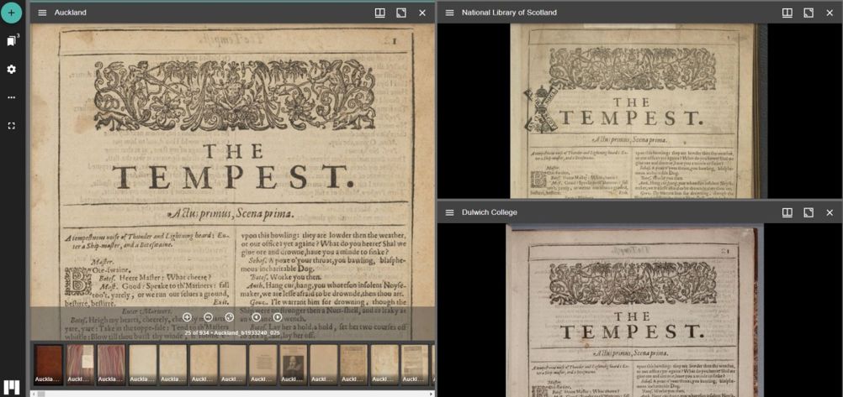Viewport: 843px width, 397px height.
Task: Reset zoom in the Auckland viewer
Action: 230,317
